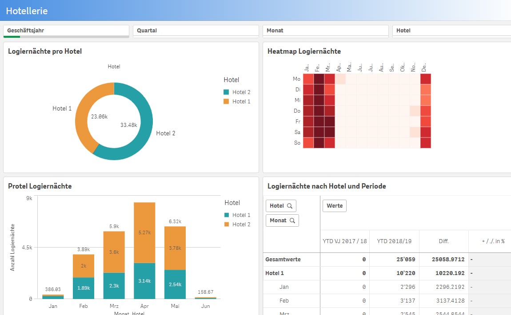Viewport: 511px width, 315px height.
Task: Click the Fe.. column header in heatmap
Action: (317, 67)
